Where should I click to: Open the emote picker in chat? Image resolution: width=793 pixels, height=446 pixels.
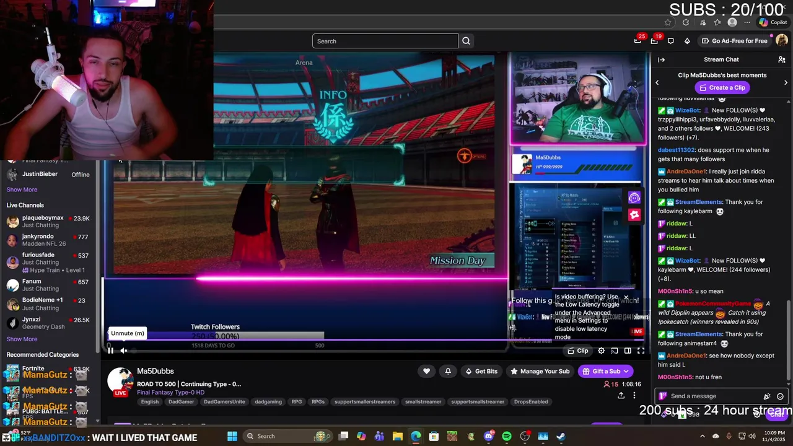pos(780,396)
